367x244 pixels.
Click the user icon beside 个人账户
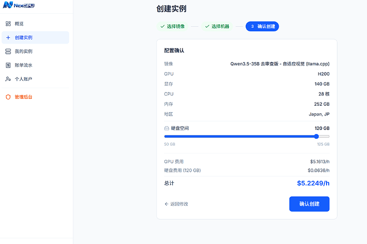(8, 79)
